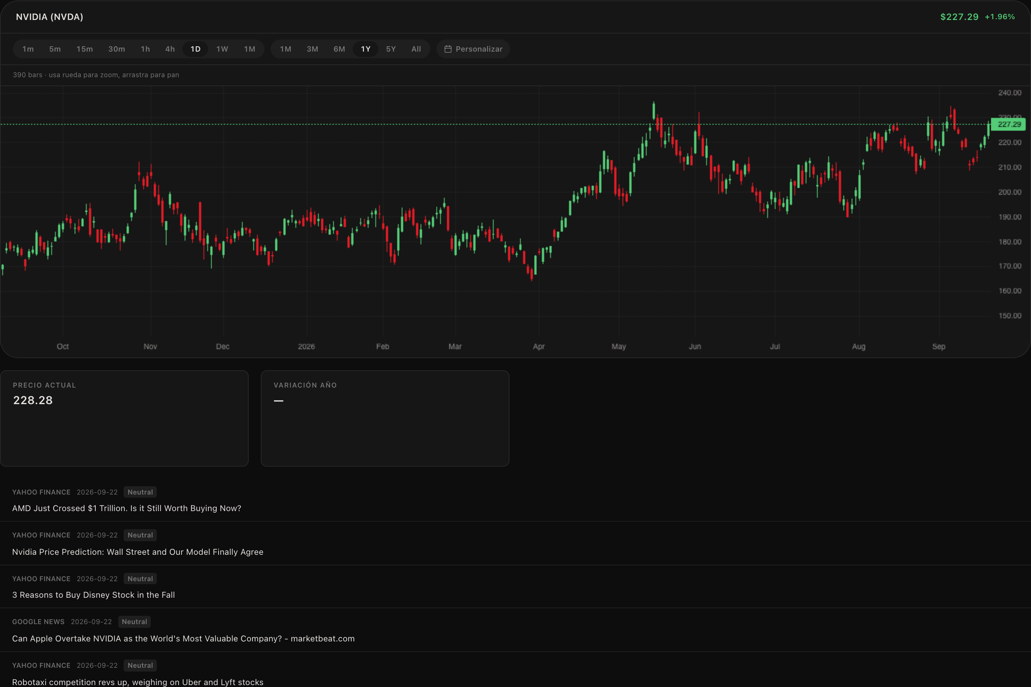Viewport: 1031px width, 687px height.
Task: Click the Nov label on time axis
Action: point(150,347)
